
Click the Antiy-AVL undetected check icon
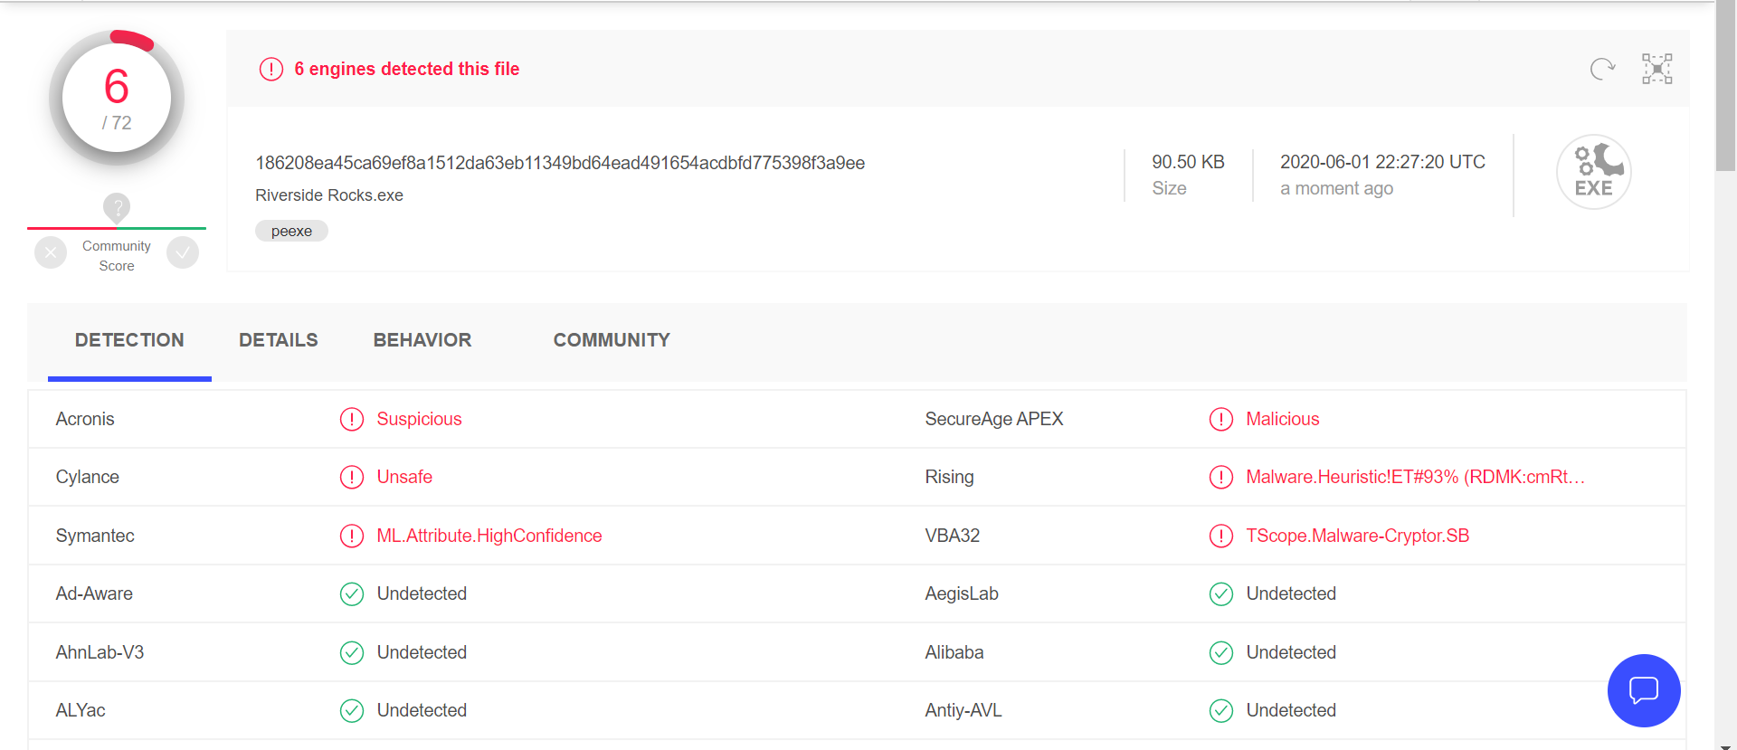(x=1221, y=710)
